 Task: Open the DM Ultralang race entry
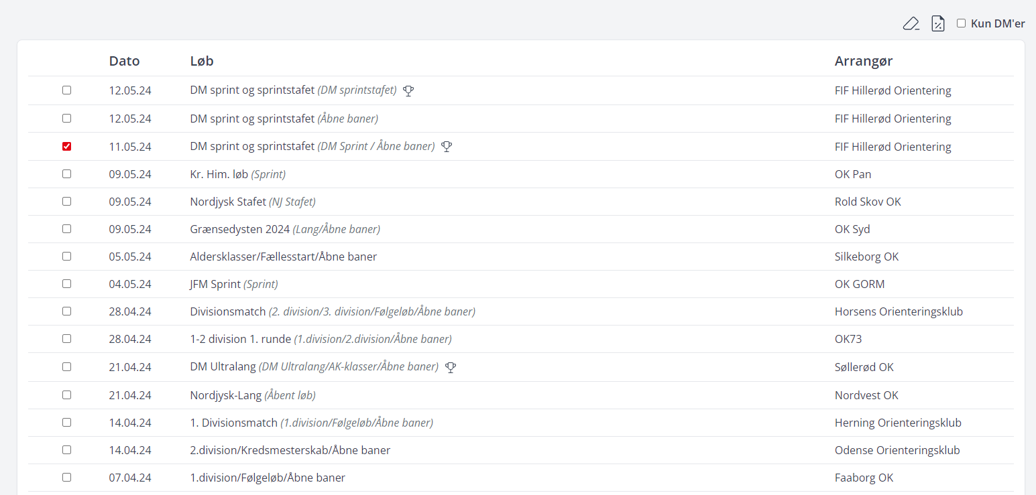223,367
